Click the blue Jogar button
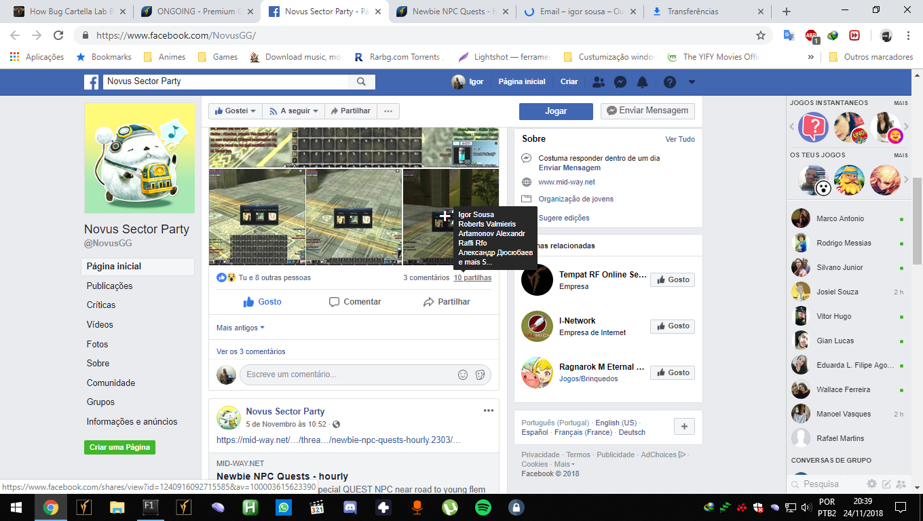Screen dimensions: 923x521 pos(556,111)
